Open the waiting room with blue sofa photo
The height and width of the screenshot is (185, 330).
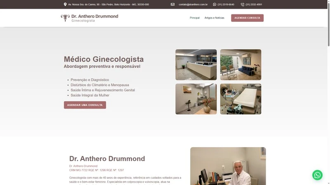click(240, 65)
